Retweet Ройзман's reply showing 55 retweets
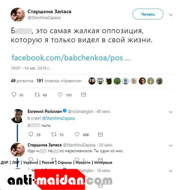Image resolution: width=180 pixels, height=190 pixels. [54, 135]
